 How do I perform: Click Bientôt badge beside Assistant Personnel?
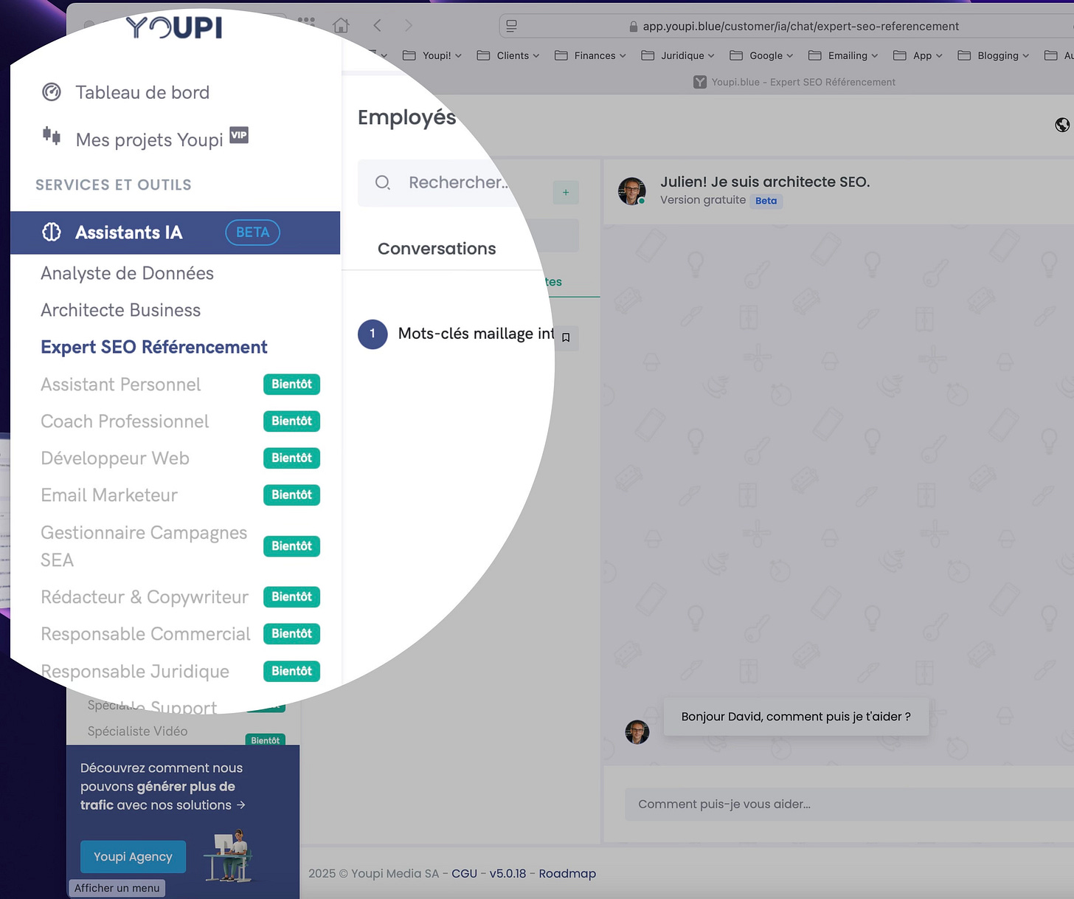pos(291,385)
